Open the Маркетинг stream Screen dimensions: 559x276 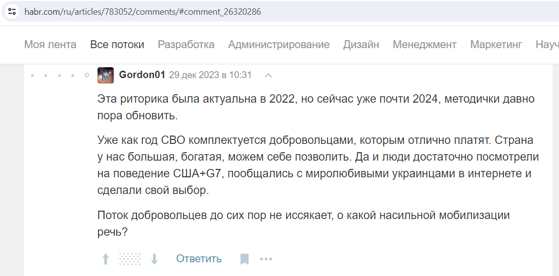496,45
